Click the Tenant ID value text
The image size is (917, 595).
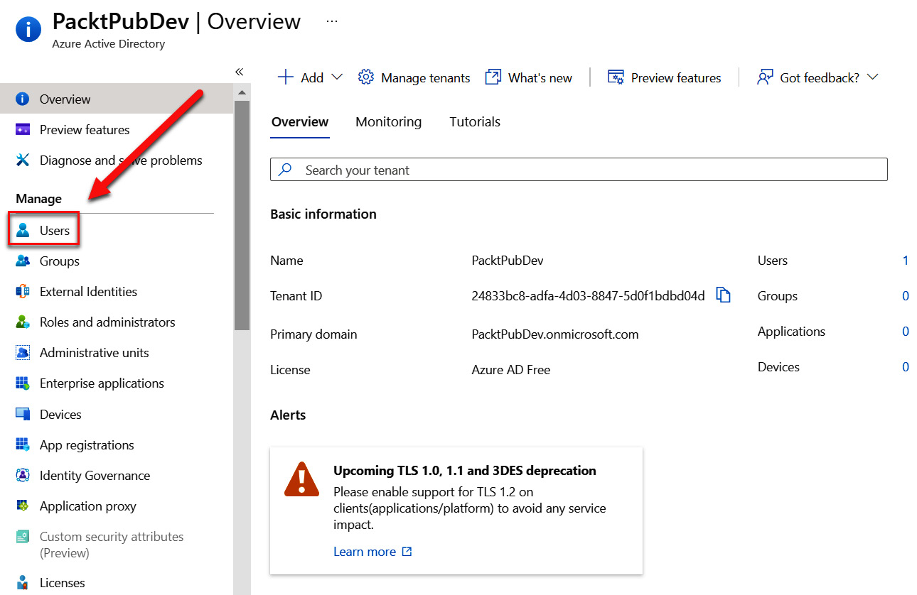(588, 296)
